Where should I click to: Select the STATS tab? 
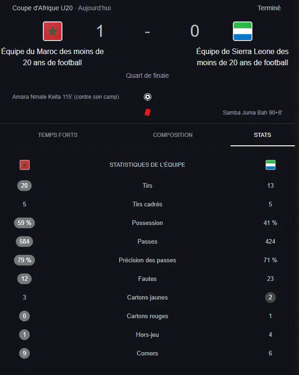coord(262,135)
